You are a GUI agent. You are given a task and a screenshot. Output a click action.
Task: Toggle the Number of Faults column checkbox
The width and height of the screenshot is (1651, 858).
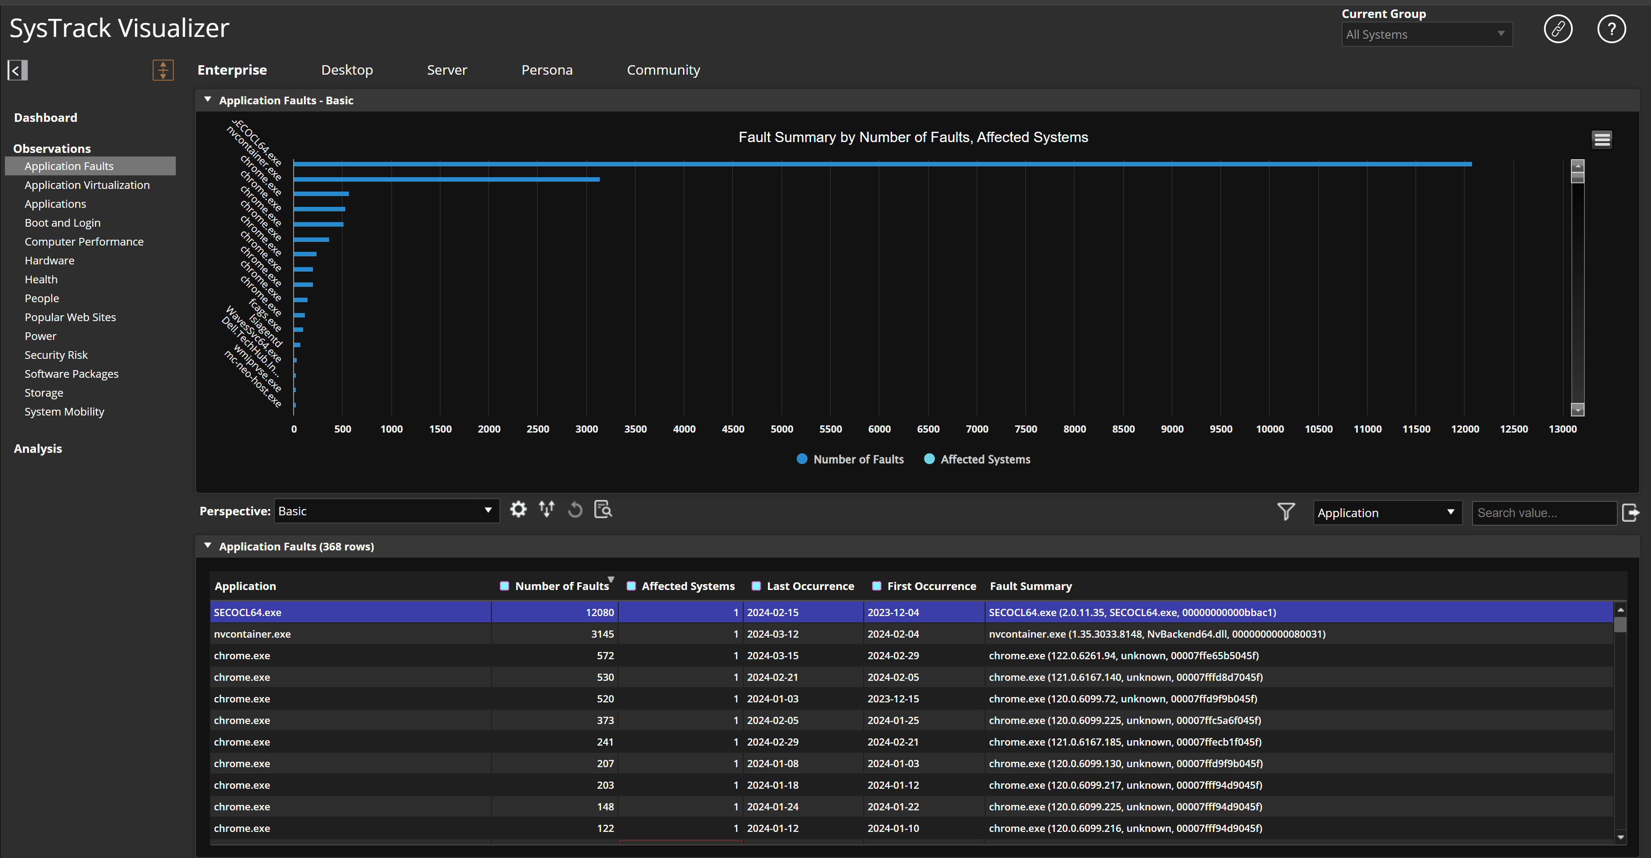(x=505, y=585)
